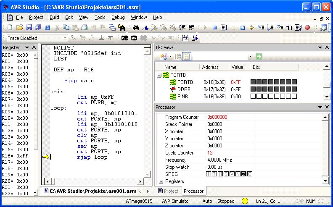Switch to the Project tab
The width and height of the screenshot is (333, 207).
[168, 191]
